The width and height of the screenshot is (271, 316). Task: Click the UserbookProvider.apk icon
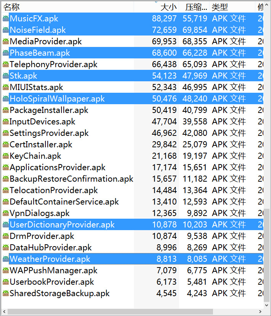6,282
